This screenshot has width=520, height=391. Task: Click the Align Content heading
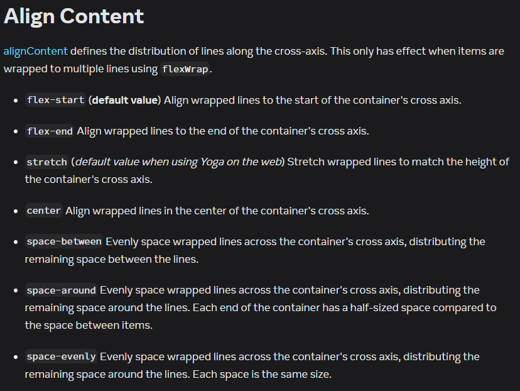[74, 16]
